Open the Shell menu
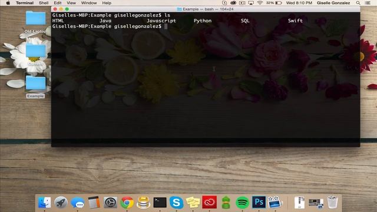 44,3
